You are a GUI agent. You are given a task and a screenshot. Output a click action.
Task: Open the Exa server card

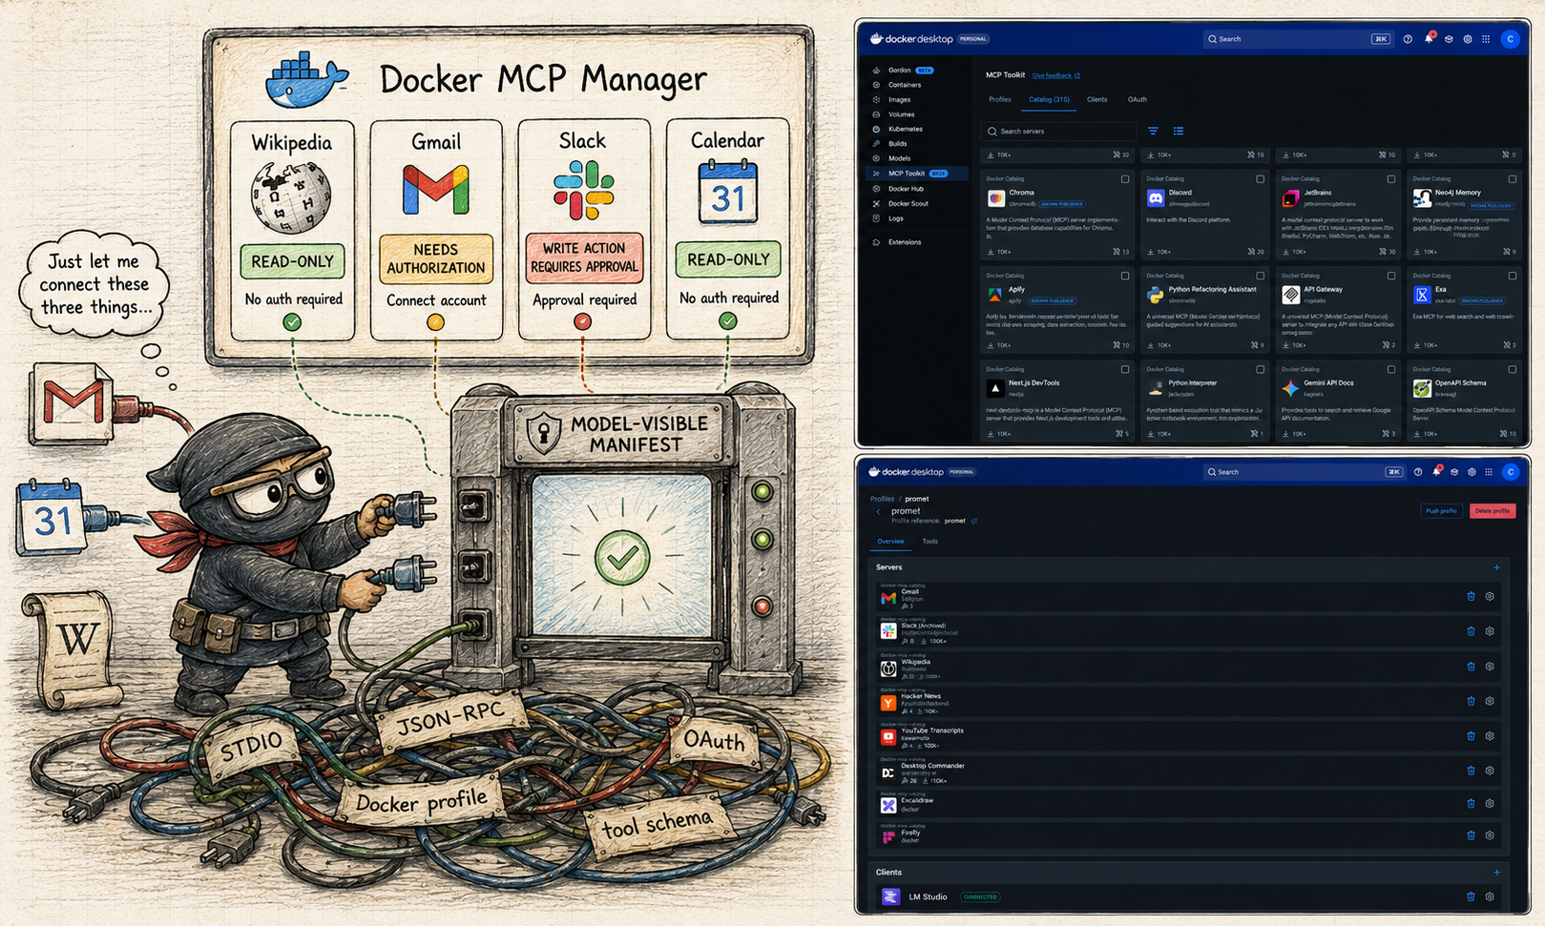click(x=1465, y=309)
